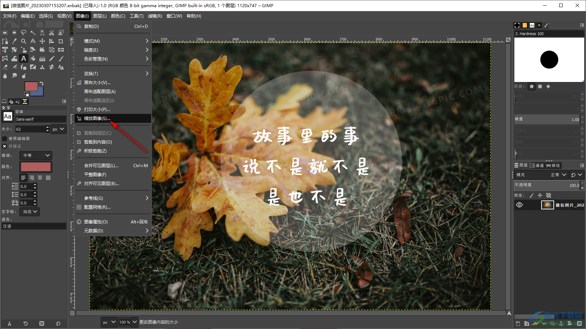Select the Scissors Select tool
This screenshot has width=586, height=329.
pos(52,33)
